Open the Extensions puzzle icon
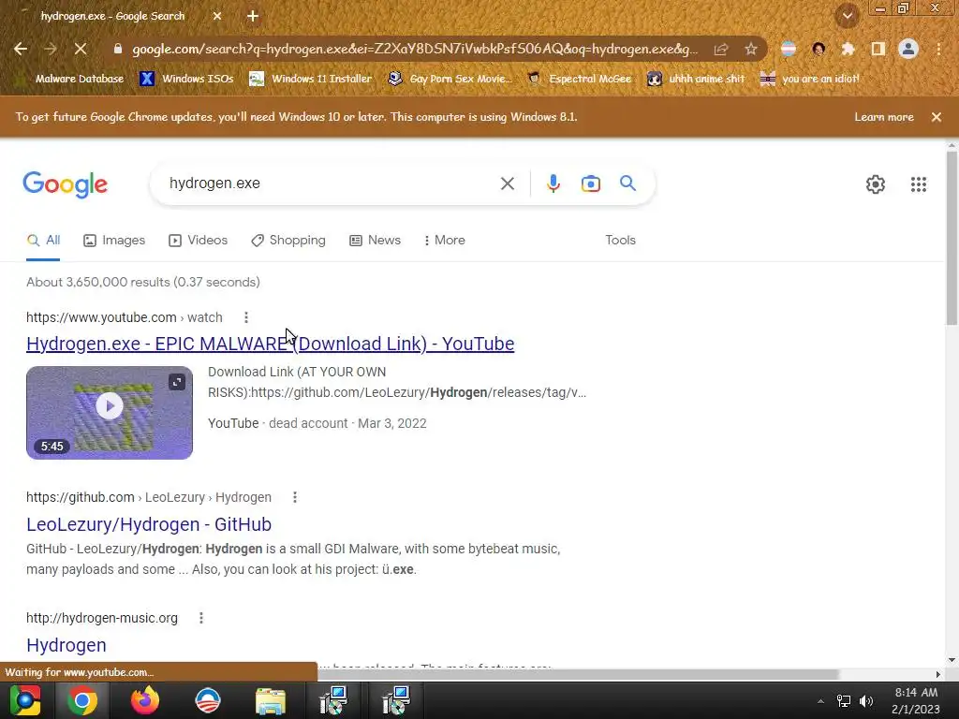This screenshot has width=959, height=719. click(x=848, y=49)
